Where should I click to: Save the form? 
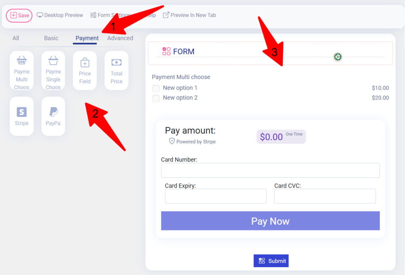coord(19,15)
